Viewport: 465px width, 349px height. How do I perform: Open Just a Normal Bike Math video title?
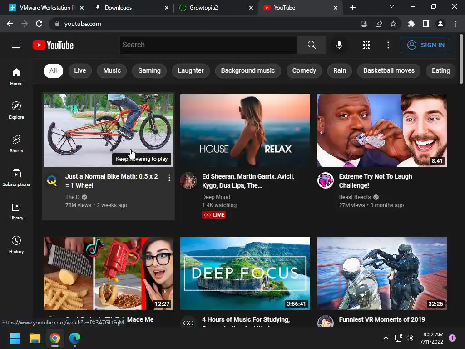coord(112,181)
